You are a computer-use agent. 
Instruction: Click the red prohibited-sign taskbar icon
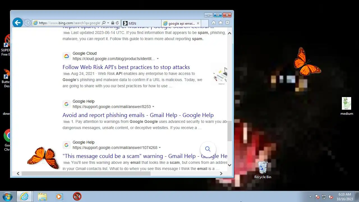point(77,196)
